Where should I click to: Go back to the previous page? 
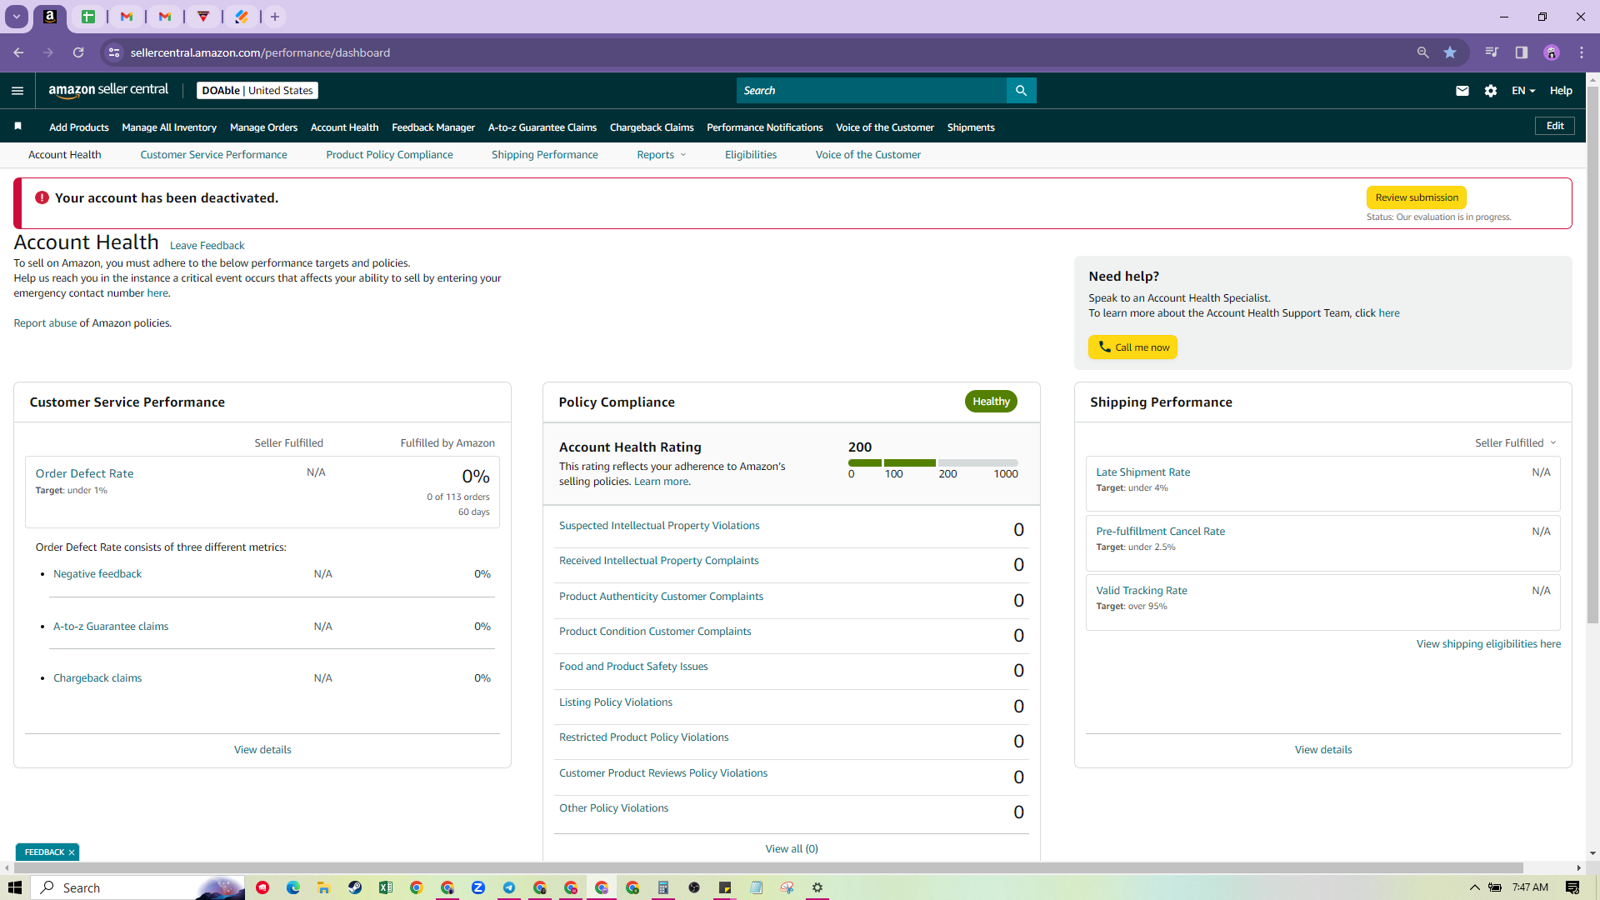18,52
